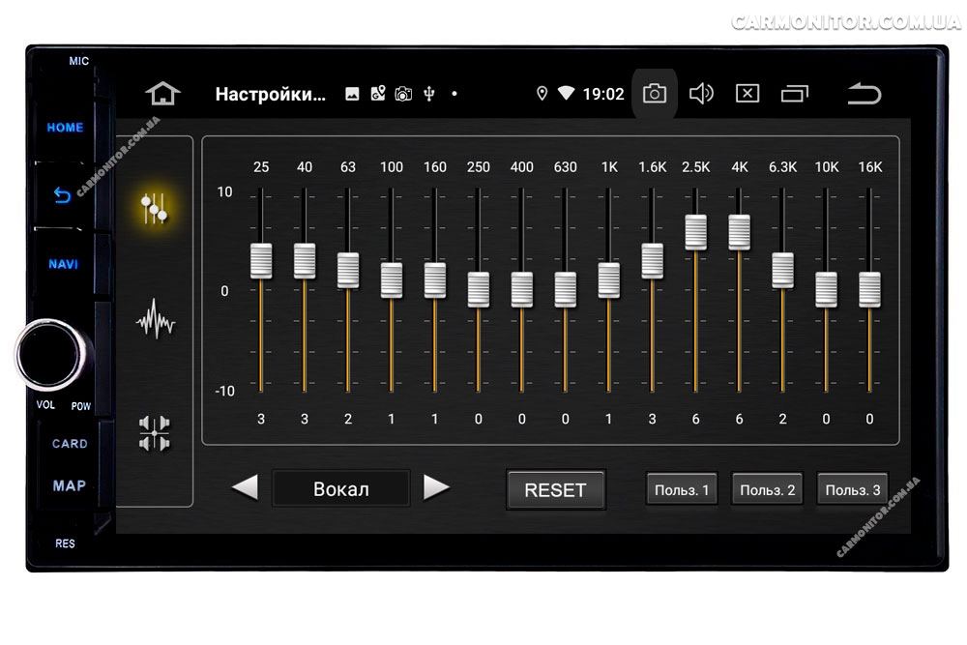Click the 10 dB scale label
This screenshot has height=645, width=967.
[224, 191]
